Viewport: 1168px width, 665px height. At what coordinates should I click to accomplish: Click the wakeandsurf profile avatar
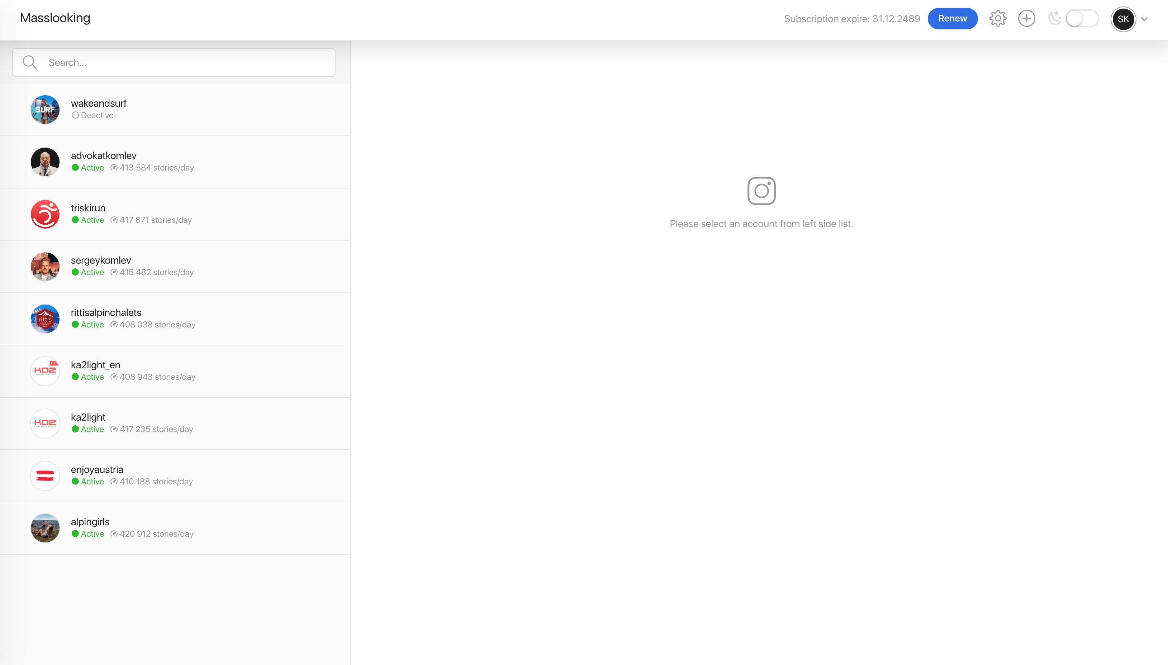click(x=45, y=110)
